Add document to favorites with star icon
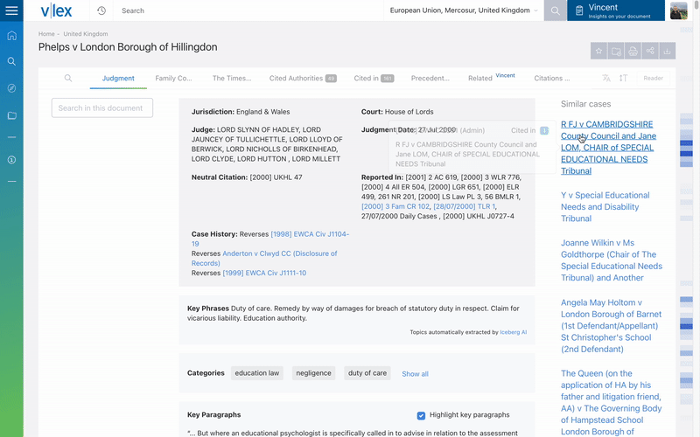Screen dimensions: 700x437 598,51
